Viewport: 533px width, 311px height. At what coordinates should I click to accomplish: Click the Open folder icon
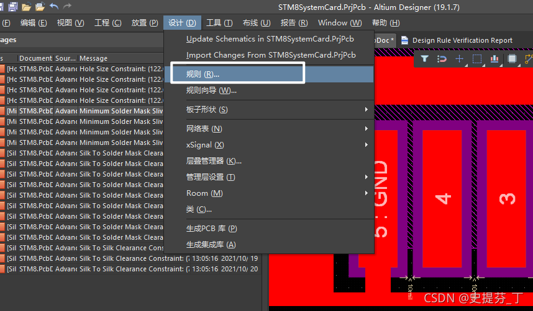click(26, 6)
